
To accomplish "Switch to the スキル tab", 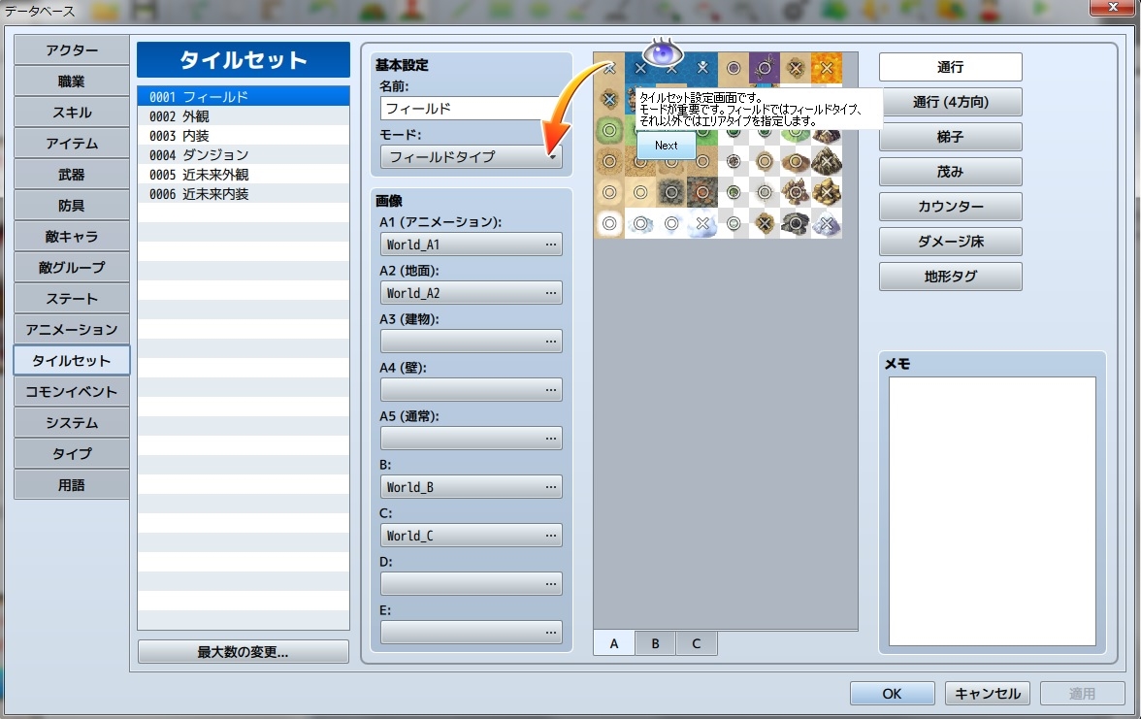I will 72,113.
